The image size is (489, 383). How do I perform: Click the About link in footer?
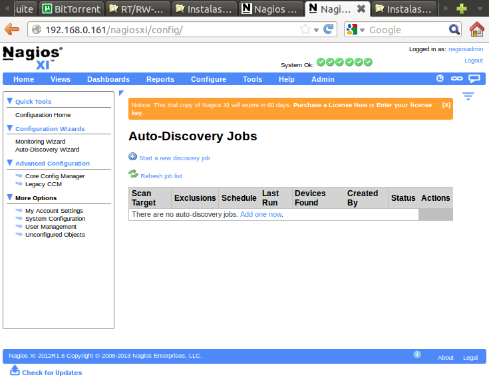tap(445, 358)
